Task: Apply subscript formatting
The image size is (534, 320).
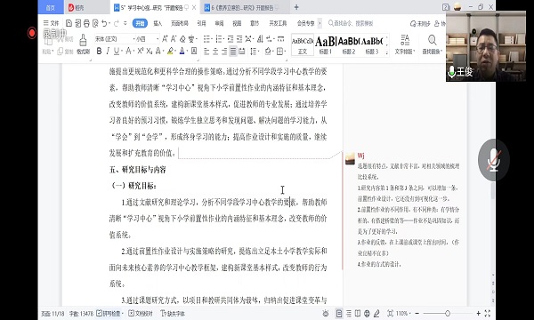Action: click(150, 51)
